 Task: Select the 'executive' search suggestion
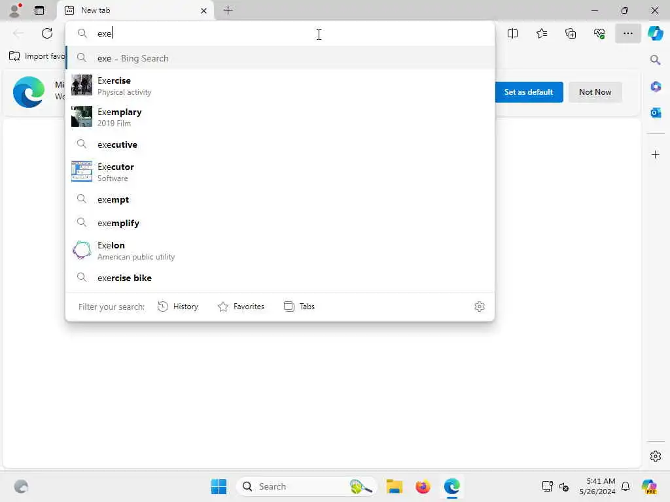[x=280, y=144]
